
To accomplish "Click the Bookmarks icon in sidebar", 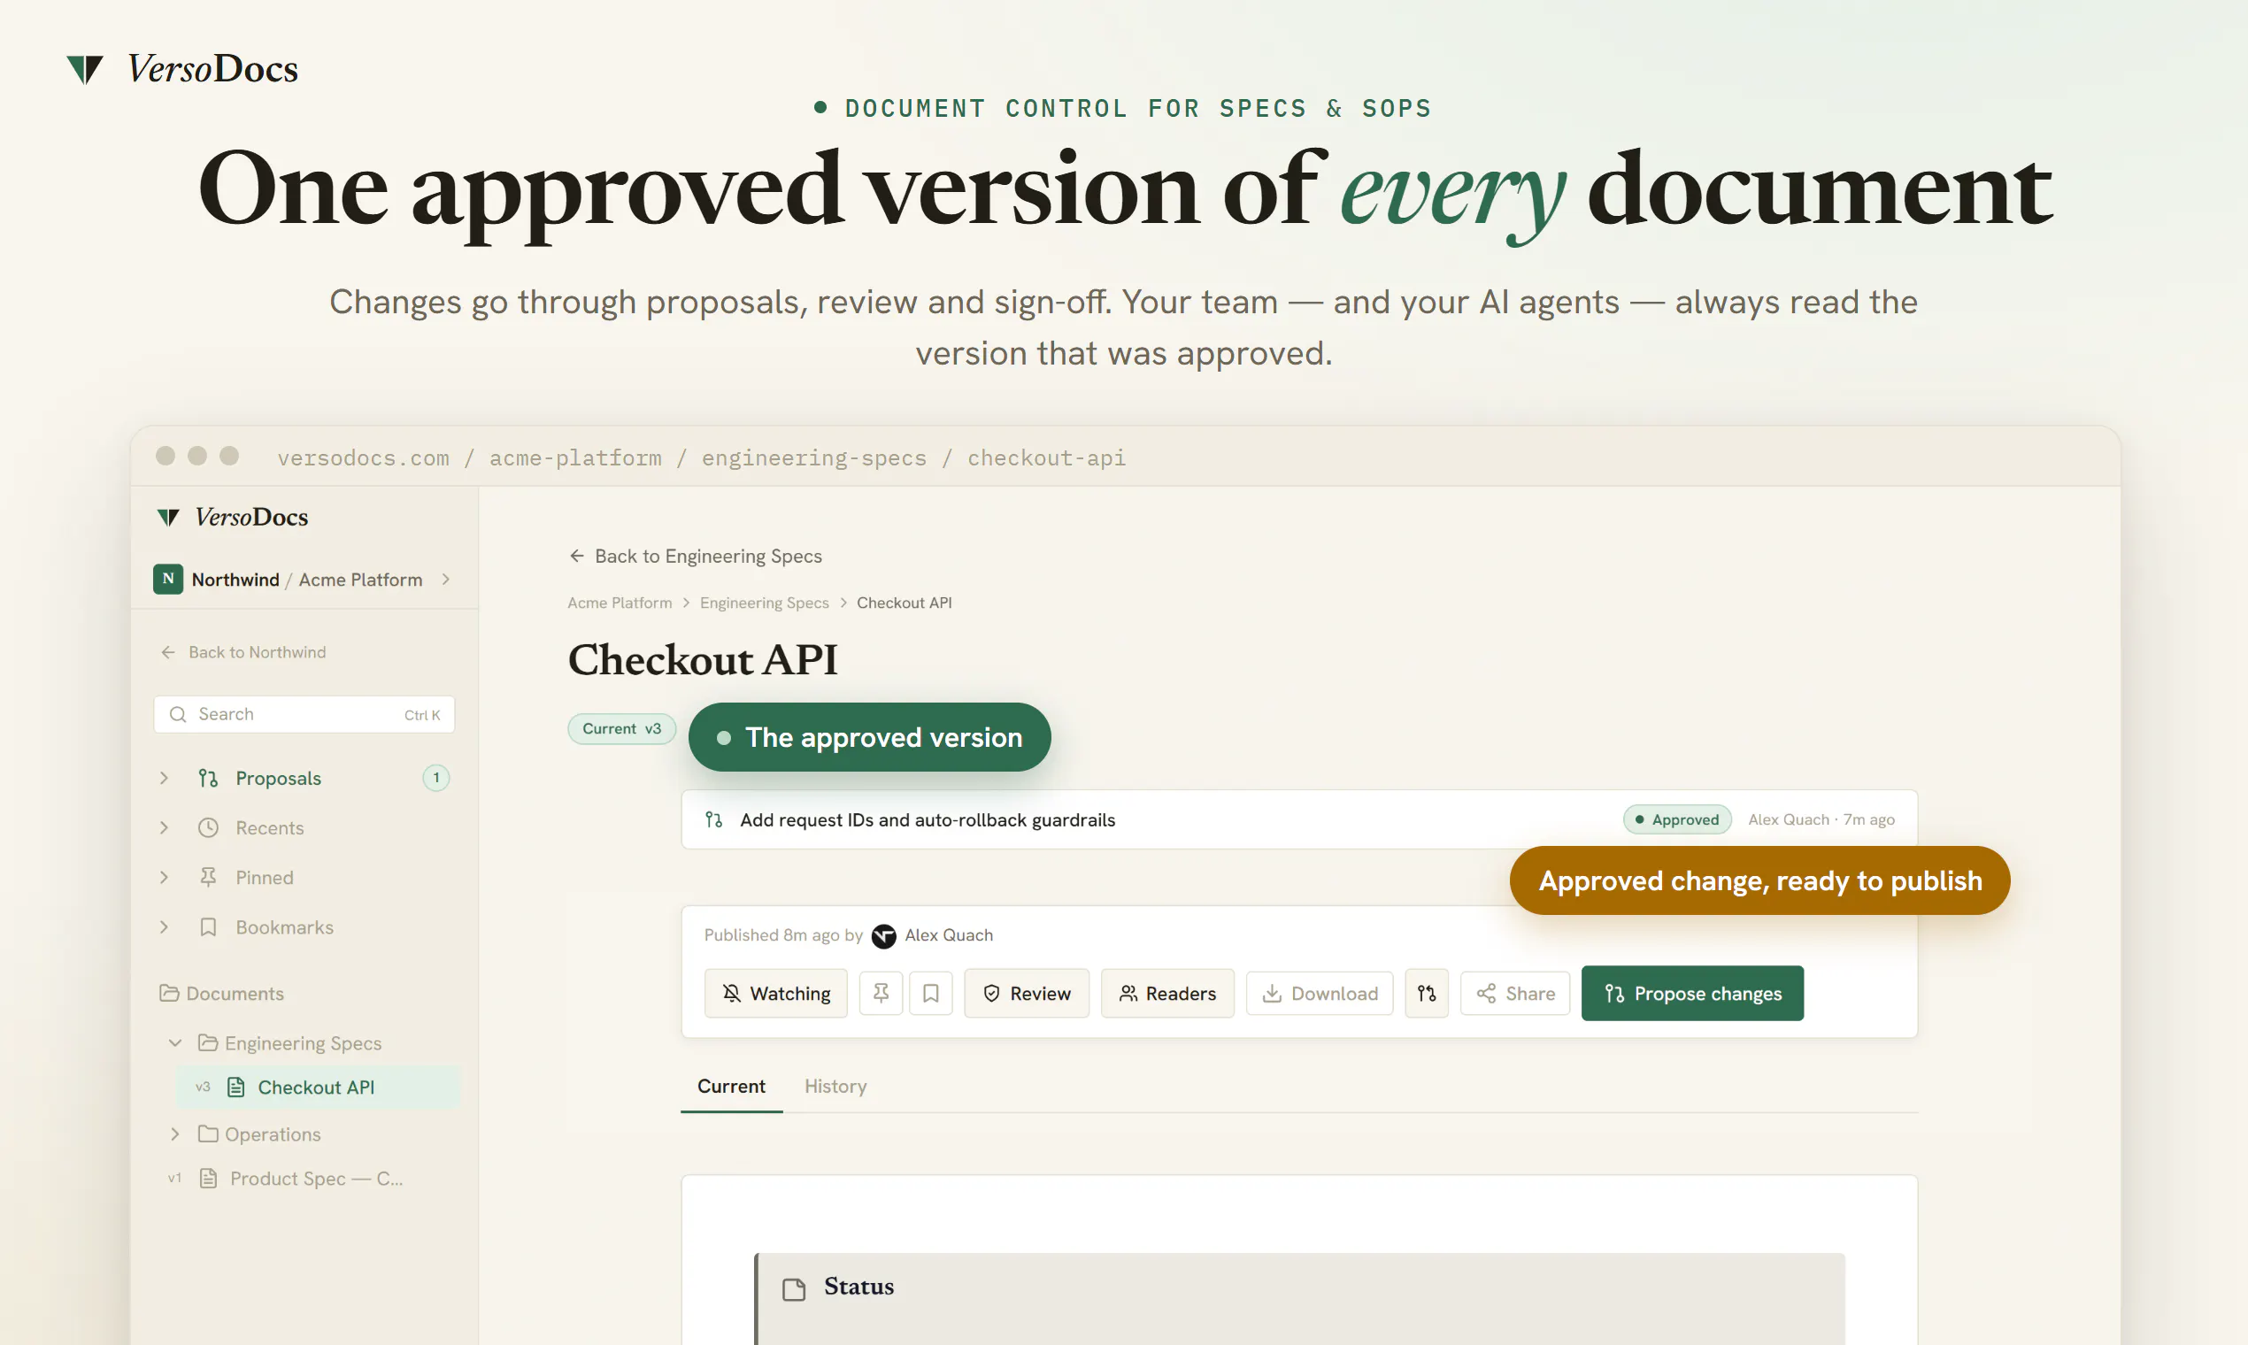I will (208, 926).
